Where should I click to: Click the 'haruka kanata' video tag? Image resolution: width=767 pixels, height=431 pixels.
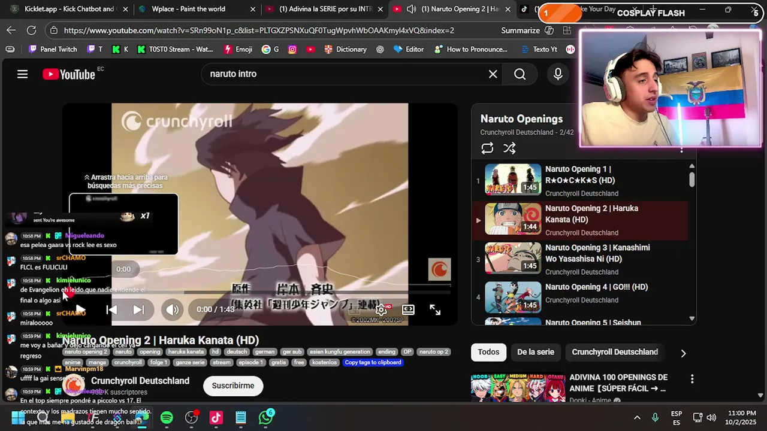point(186,352)
